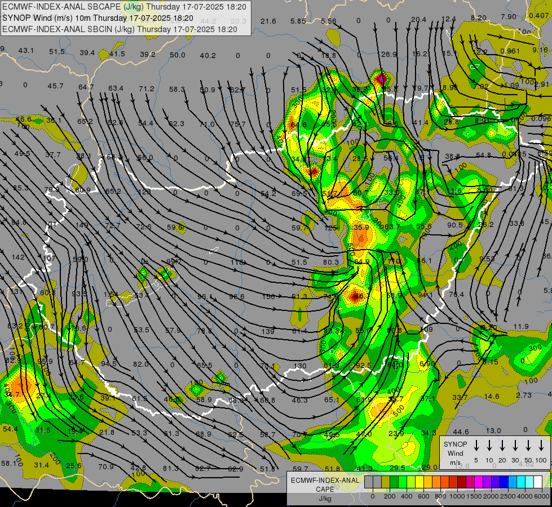This screenshot has height=507, width=552.
Task: Click the map value 130
Action: click(300, 366)
